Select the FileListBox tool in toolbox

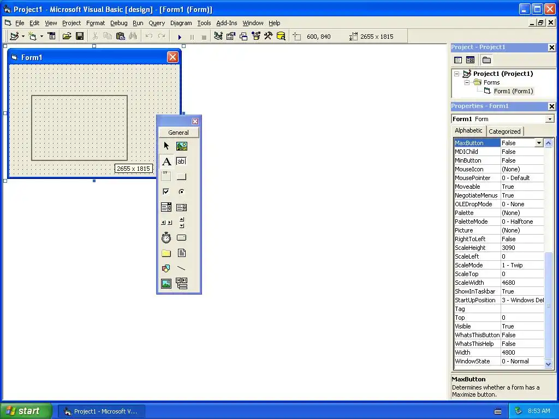click(181, 253)
